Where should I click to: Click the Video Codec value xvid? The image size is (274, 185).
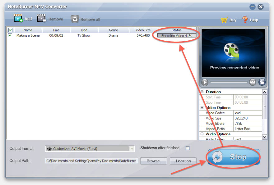[x=248, y=113]
